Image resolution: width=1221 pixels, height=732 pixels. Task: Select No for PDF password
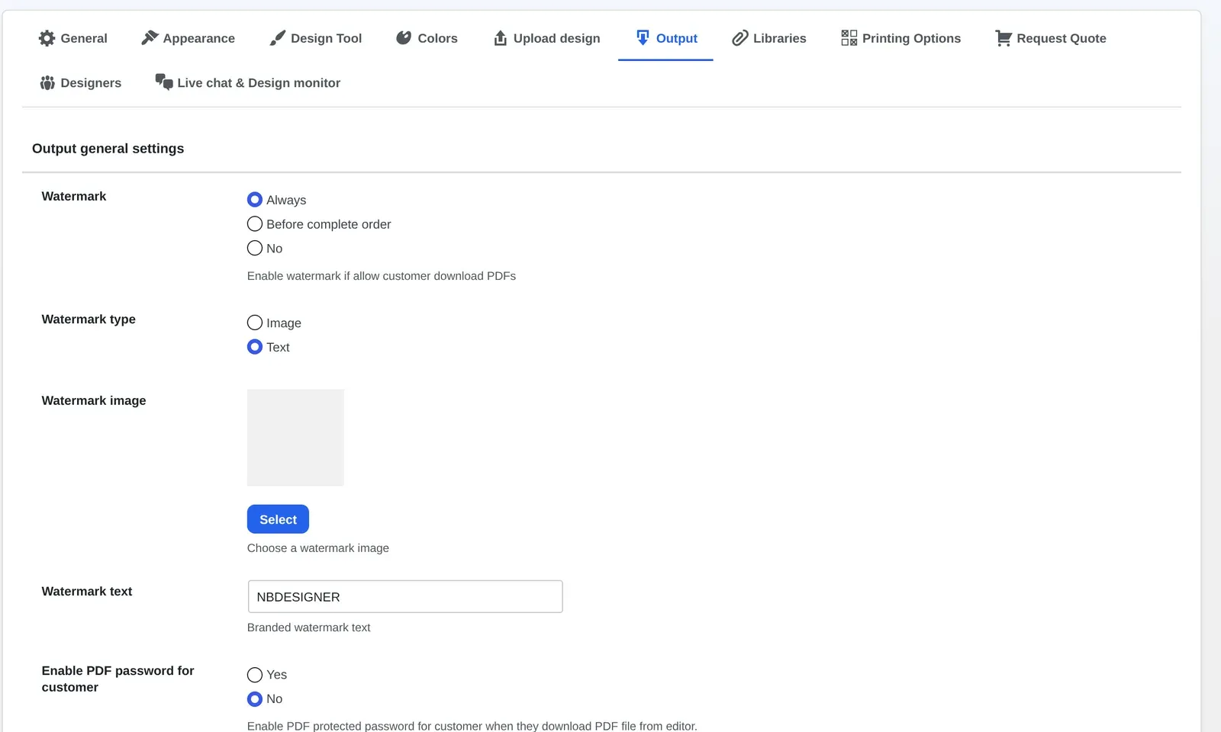[x=255, y=699]
